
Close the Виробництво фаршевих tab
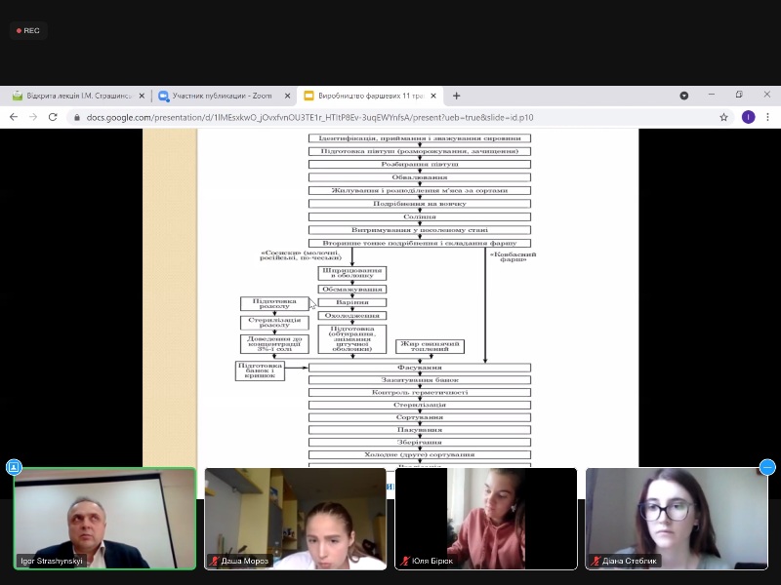[x=433, y=96]
